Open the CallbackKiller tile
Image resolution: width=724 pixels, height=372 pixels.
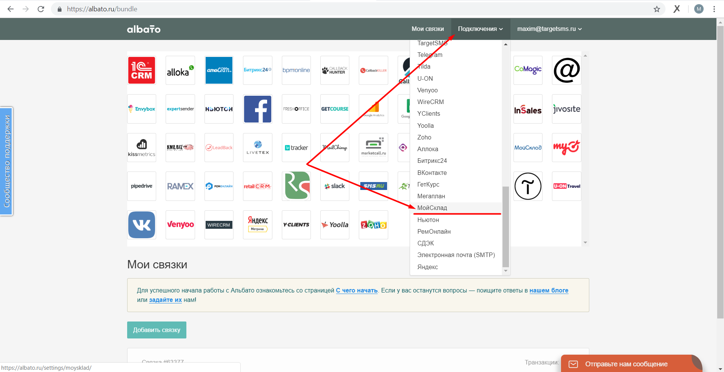pyautogui.click(x=374, y=70)
